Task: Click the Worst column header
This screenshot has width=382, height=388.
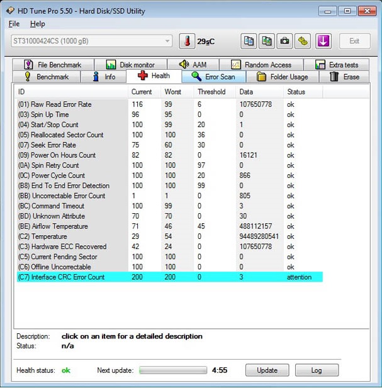Action: (177, 92)
